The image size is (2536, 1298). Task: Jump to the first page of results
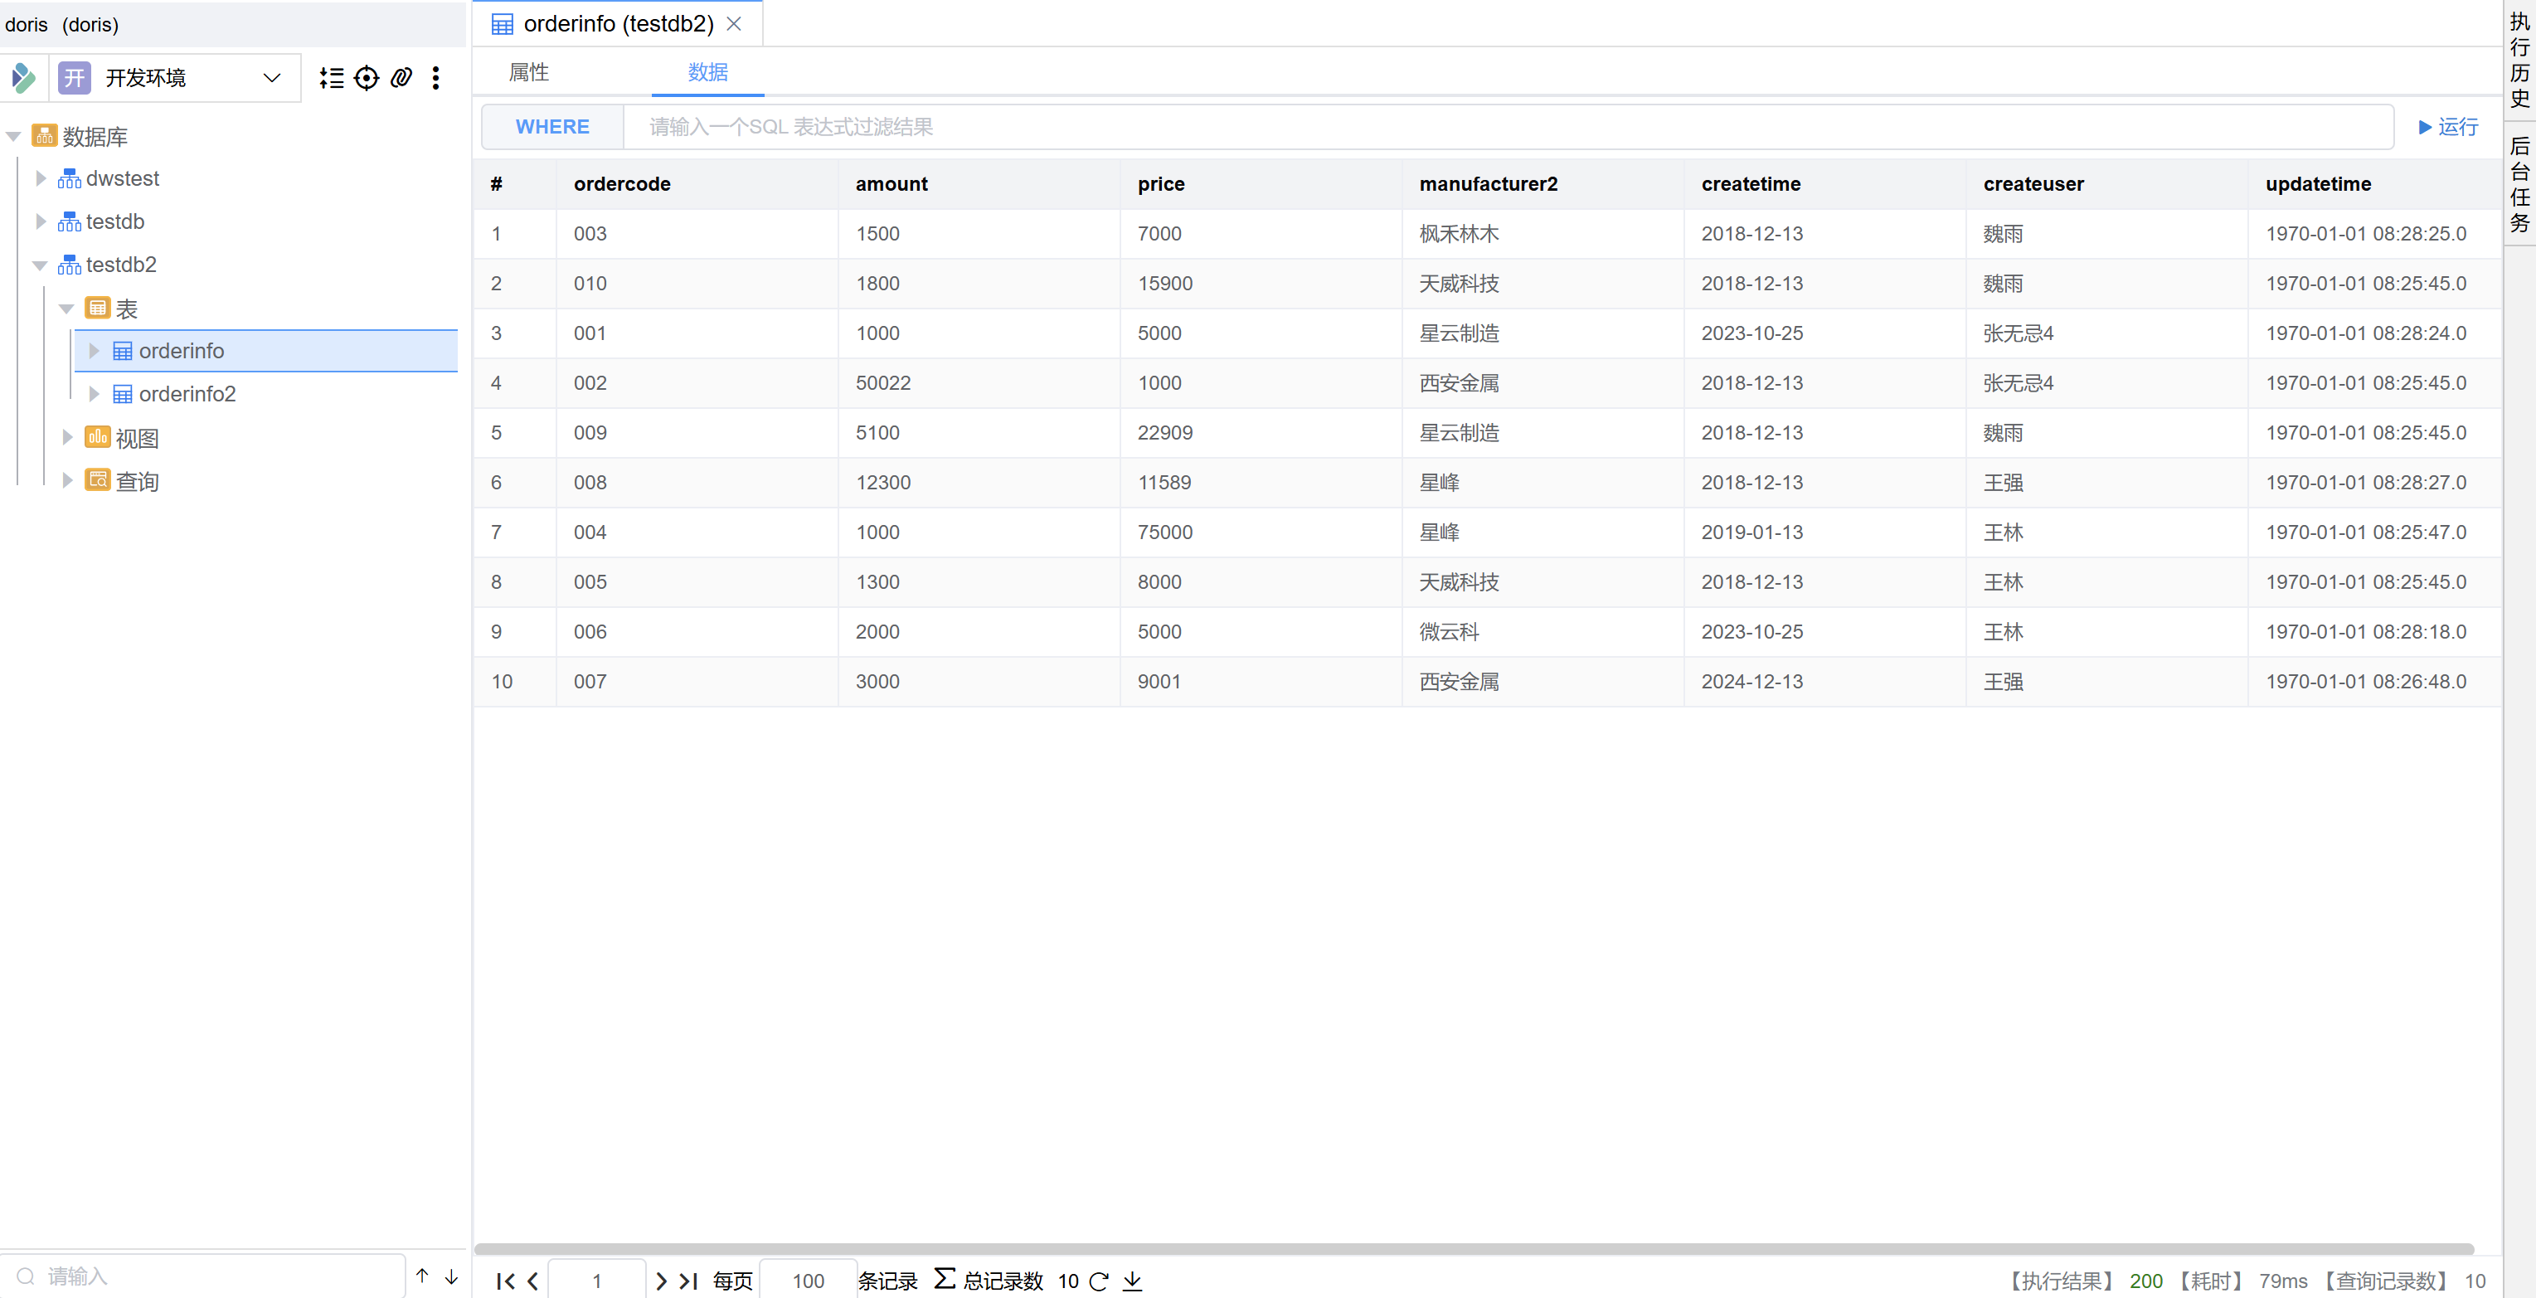[x=505, y=1281]
